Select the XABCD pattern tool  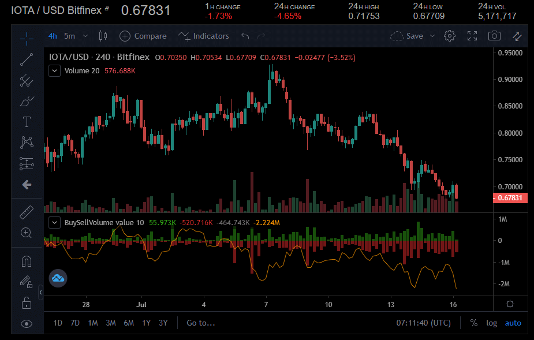tap(27, 143)
